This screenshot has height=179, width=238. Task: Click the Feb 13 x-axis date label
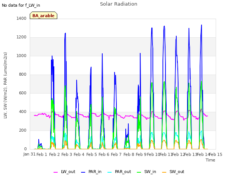(190, 154)
